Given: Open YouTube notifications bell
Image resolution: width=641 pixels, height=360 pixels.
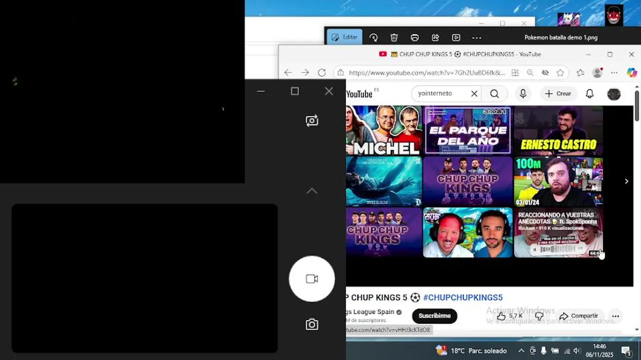Looking at the screenshot, I should click(x=589, y=93).
